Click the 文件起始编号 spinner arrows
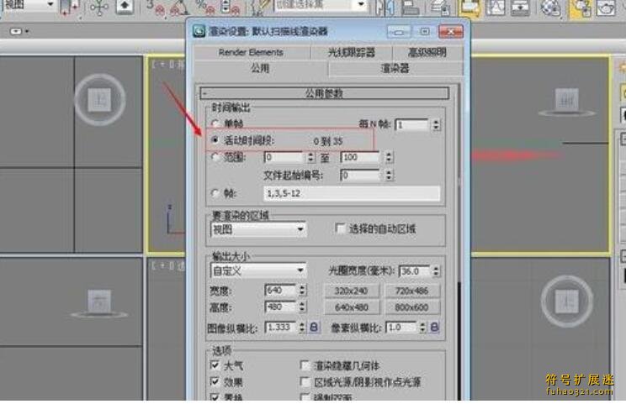 click(x=390, y=175)
